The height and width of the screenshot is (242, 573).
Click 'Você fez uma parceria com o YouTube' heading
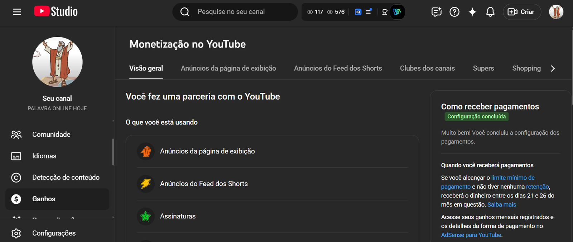click(x=203, y=97)
